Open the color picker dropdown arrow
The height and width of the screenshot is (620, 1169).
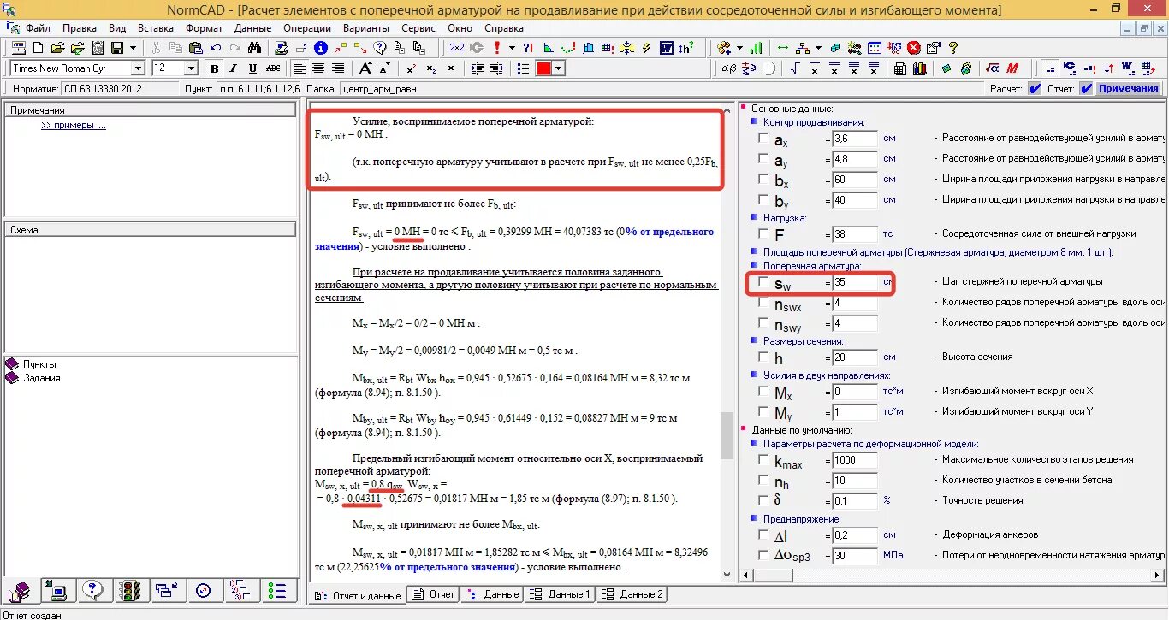(559, 68)
